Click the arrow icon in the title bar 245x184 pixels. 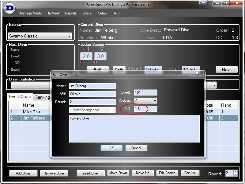pos(203,3)
